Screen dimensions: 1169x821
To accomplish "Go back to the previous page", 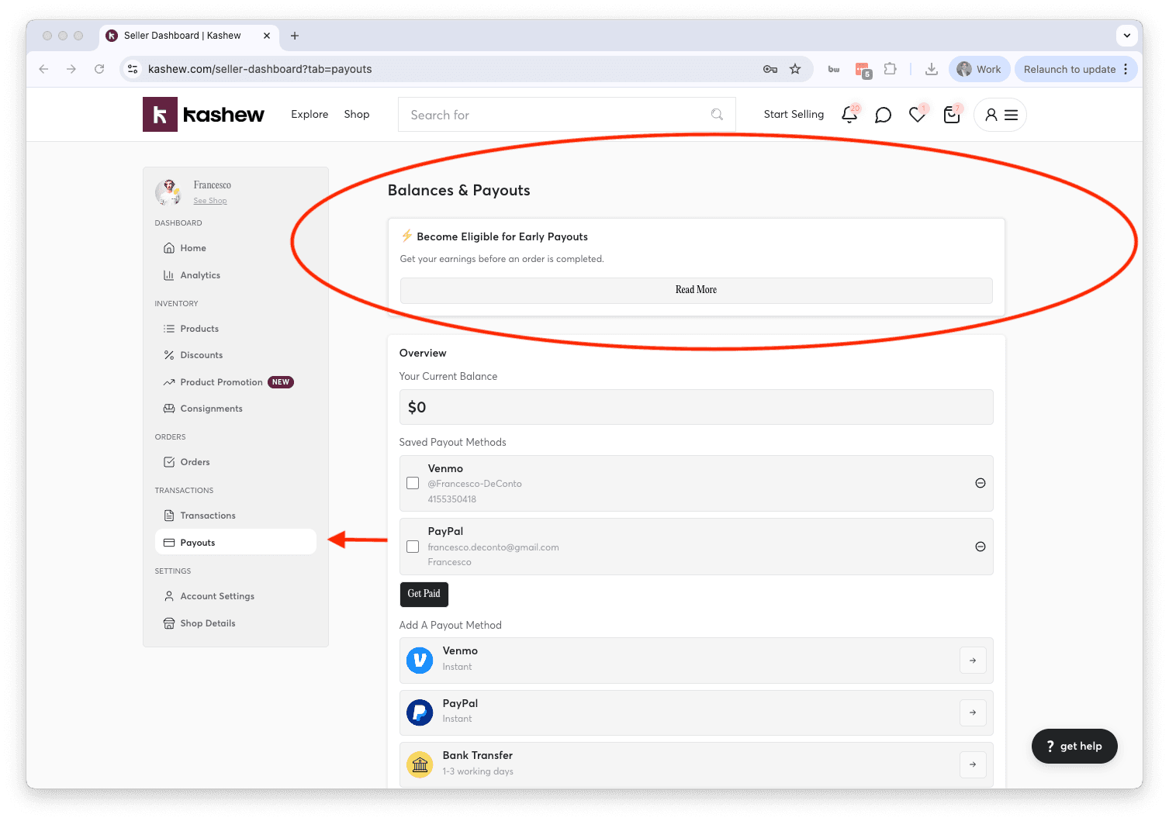I will tap(43, 69).
